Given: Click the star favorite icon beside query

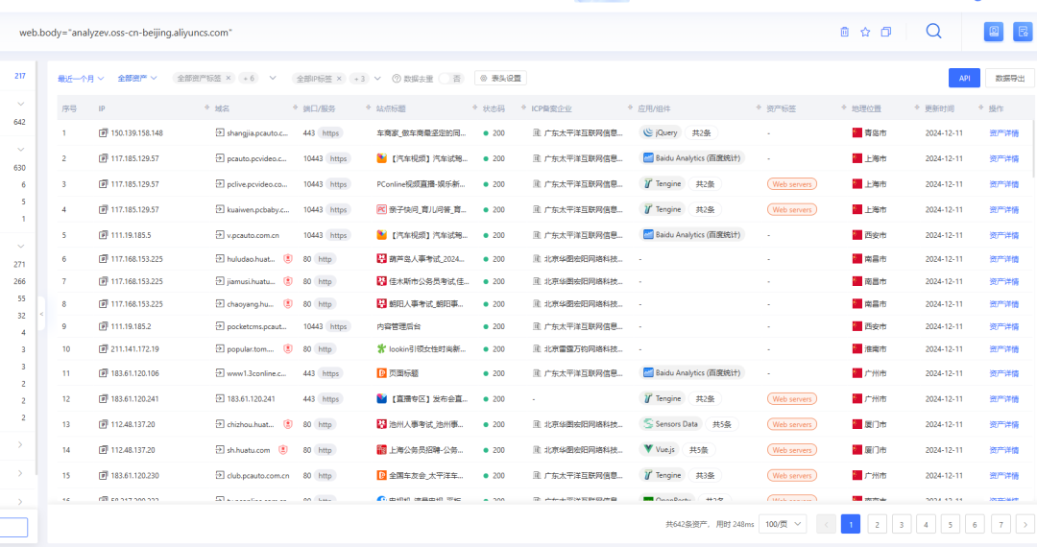Looking at the screenshot, I should pos(865,32).
